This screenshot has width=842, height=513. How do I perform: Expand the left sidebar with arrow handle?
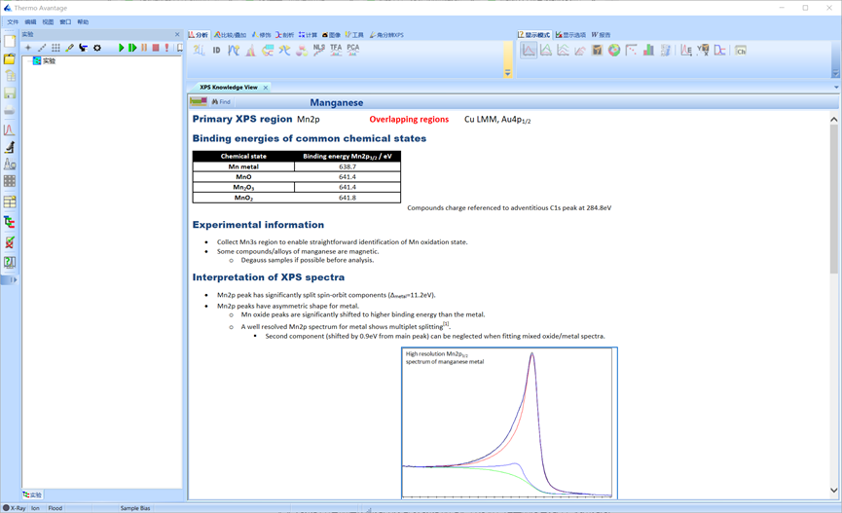(10, 280)
